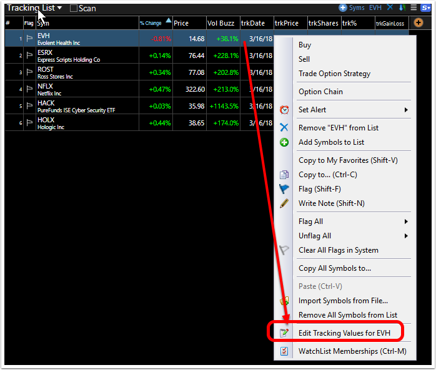
Task: Click the WatchList Memberships checklist icon
Action: click(x=284, y=351)
